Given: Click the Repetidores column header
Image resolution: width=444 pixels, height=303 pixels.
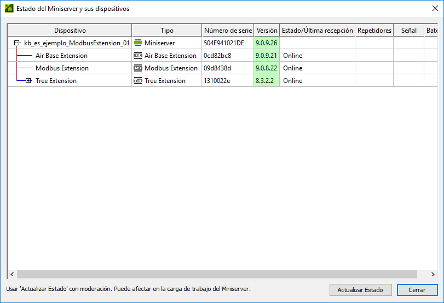Looking at the screenshot, I should (374, 31).
